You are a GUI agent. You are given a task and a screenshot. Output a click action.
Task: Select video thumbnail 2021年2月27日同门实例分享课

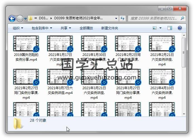click(x=26, y=77)
